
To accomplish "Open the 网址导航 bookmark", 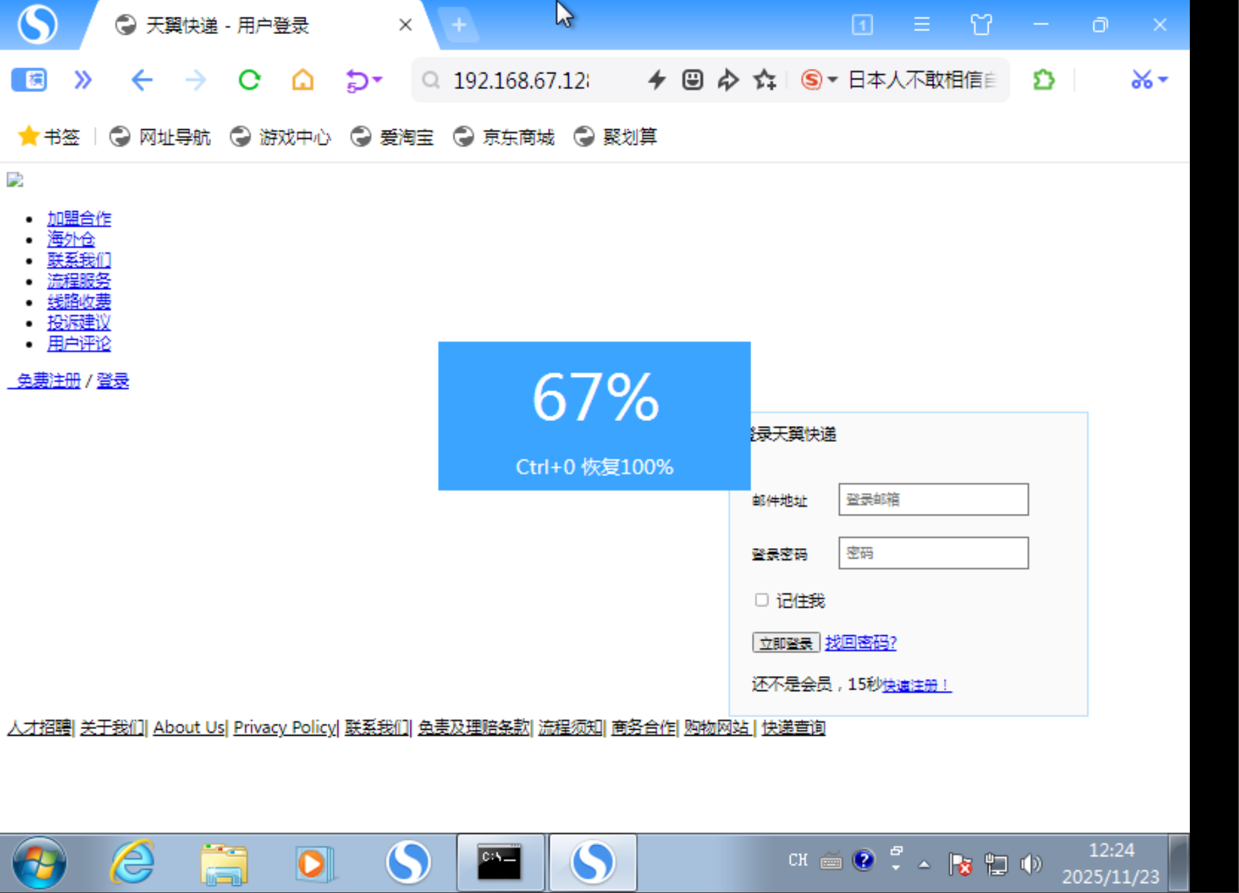I will 160,136.
